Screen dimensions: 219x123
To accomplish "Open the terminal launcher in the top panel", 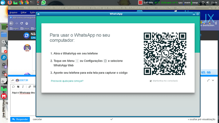I will [32, 2].
